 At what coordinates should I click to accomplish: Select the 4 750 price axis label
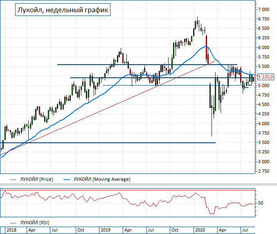click(x=264, y=95)
